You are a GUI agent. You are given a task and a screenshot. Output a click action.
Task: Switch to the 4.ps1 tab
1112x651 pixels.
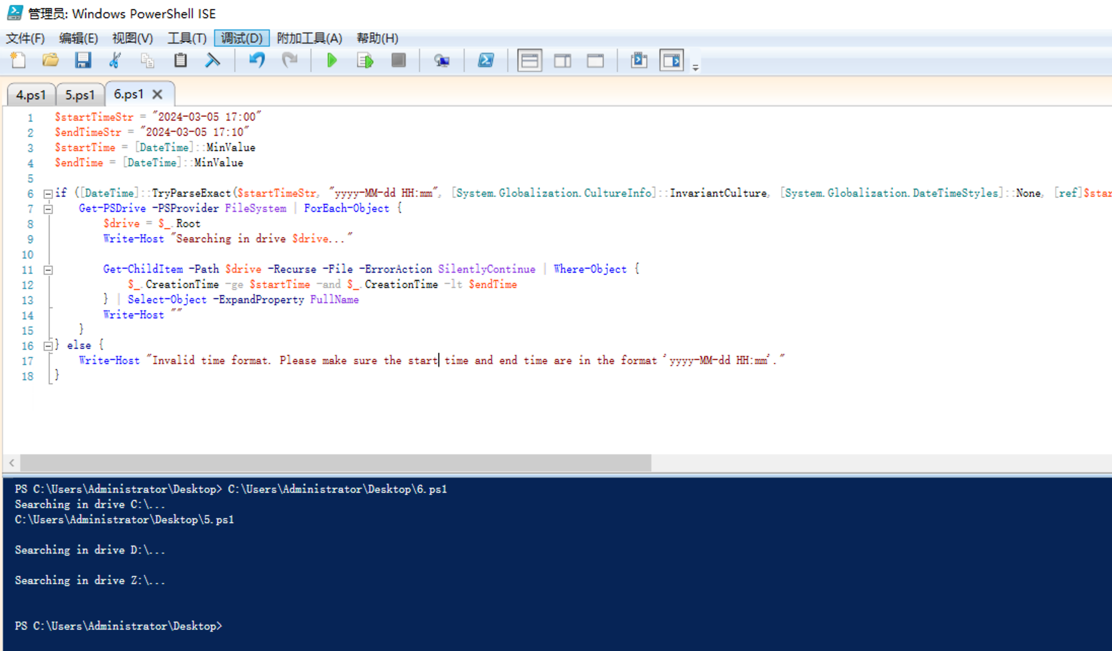point(30,95)
